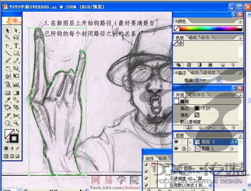Choose the Eyedropper tool
This screenshot has height=191, width=251.
7,100
